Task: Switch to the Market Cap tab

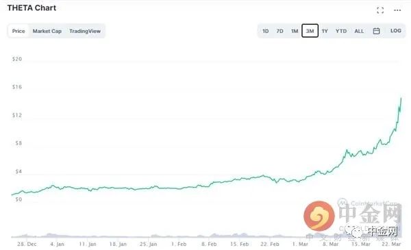Action: 47,31
